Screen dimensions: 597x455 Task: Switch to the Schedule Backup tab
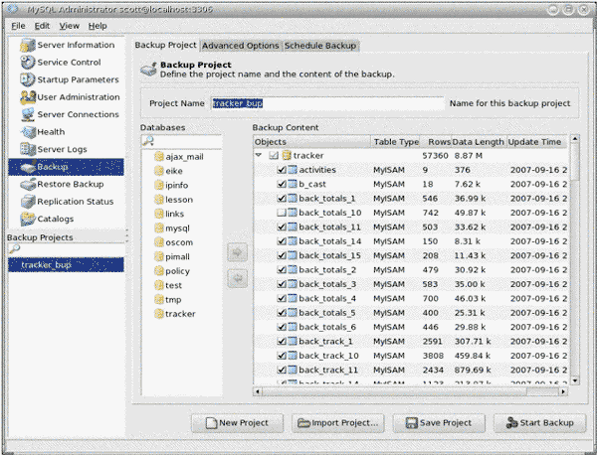[320, 46]
